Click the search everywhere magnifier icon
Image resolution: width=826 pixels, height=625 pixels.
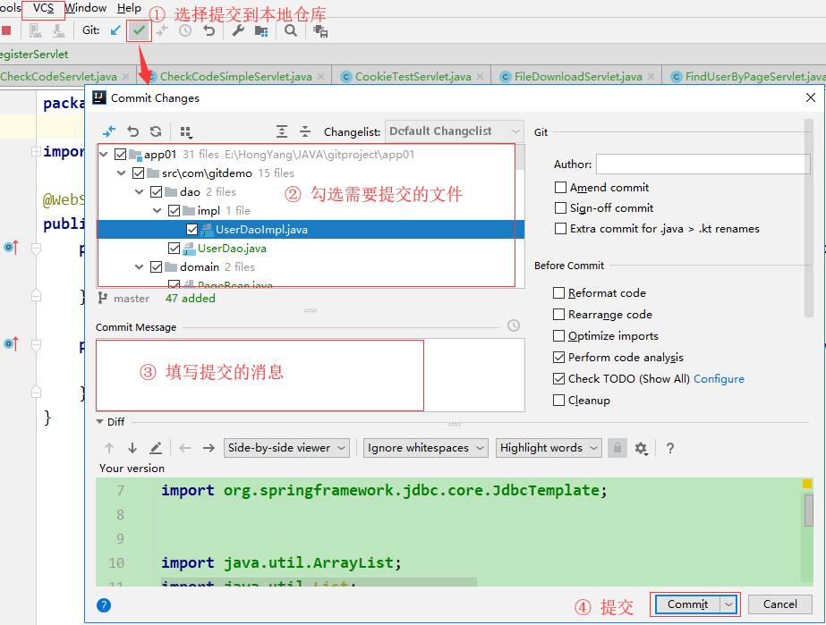[291, 30]
